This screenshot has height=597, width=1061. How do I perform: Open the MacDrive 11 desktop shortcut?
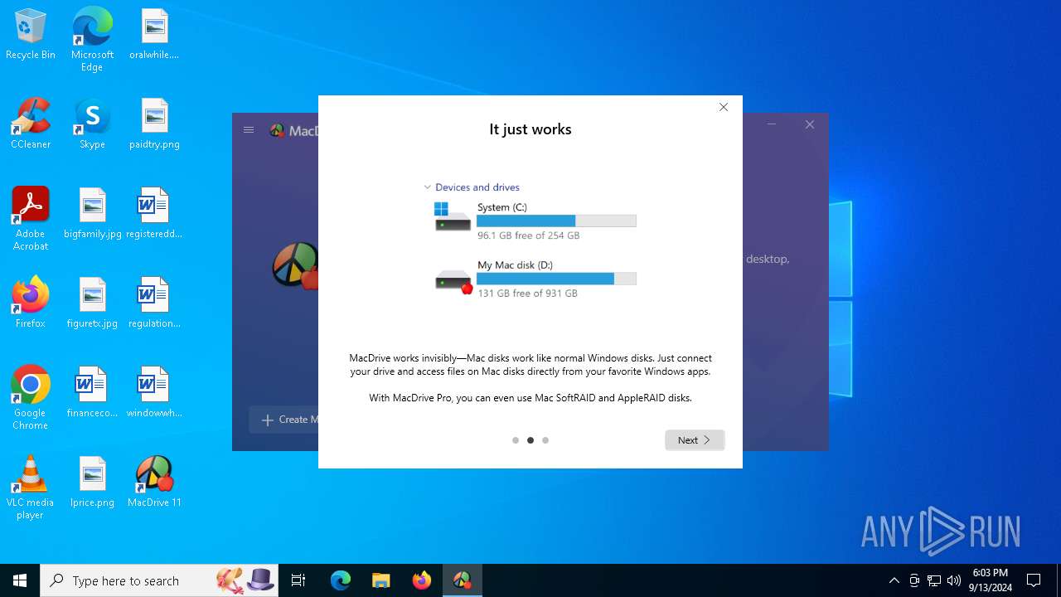(x=154, y=482)
